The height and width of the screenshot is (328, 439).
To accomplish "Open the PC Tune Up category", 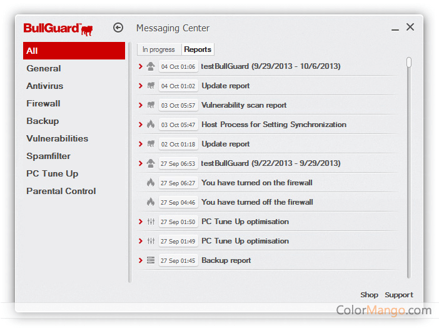I will pyautogui.click(x=53, y=173).
